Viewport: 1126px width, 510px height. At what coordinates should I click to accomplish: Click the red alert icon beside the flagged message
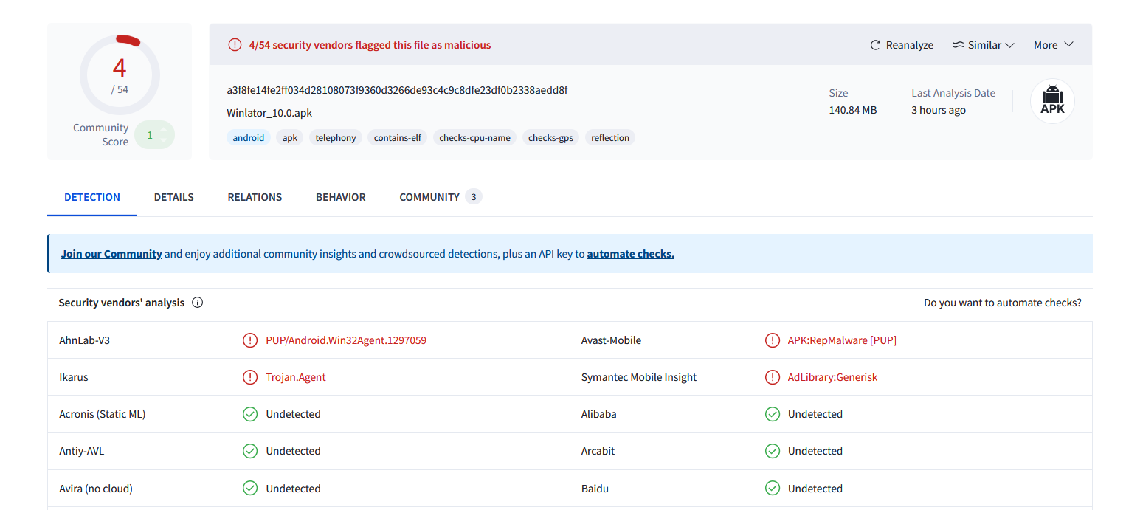coord(235,45)
